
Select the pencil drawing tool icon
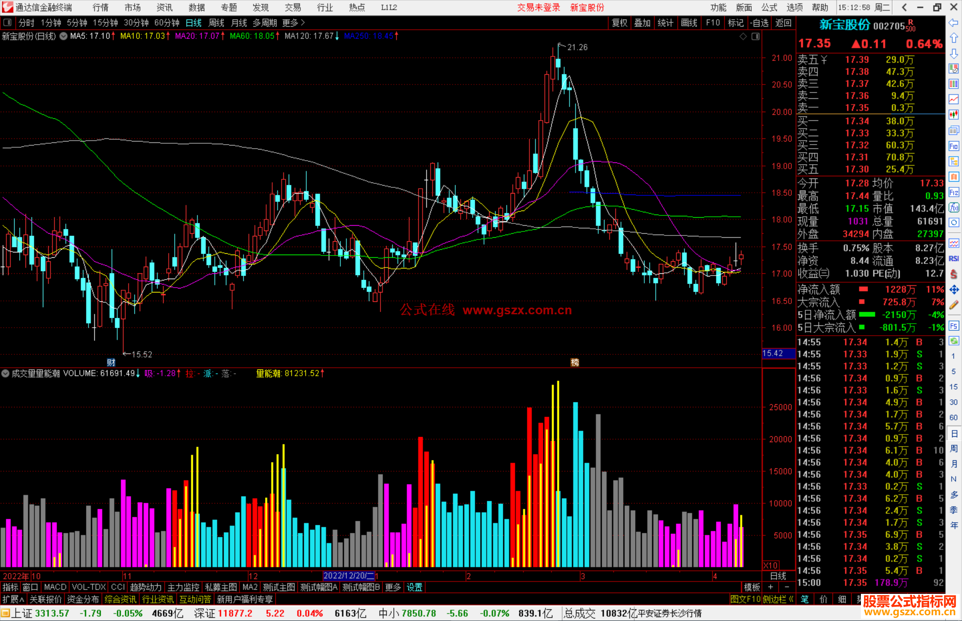click(x=954, y=305)
